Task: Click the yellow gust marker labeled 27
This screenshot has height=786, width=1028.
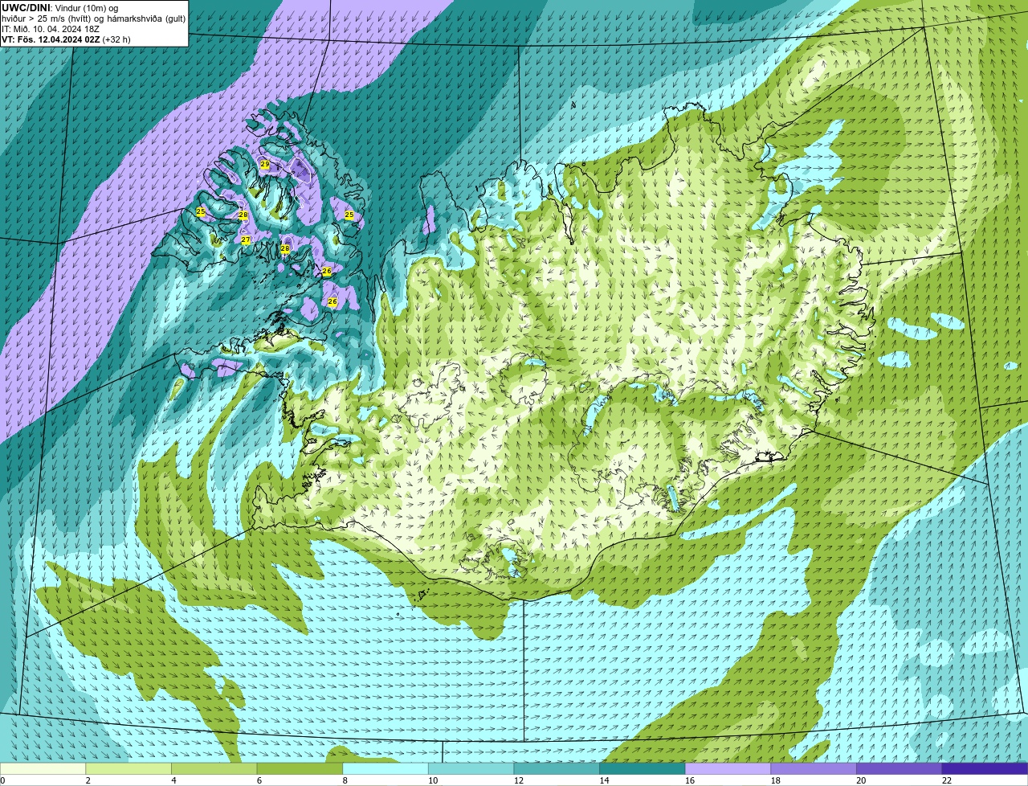Action: [246, 239]
